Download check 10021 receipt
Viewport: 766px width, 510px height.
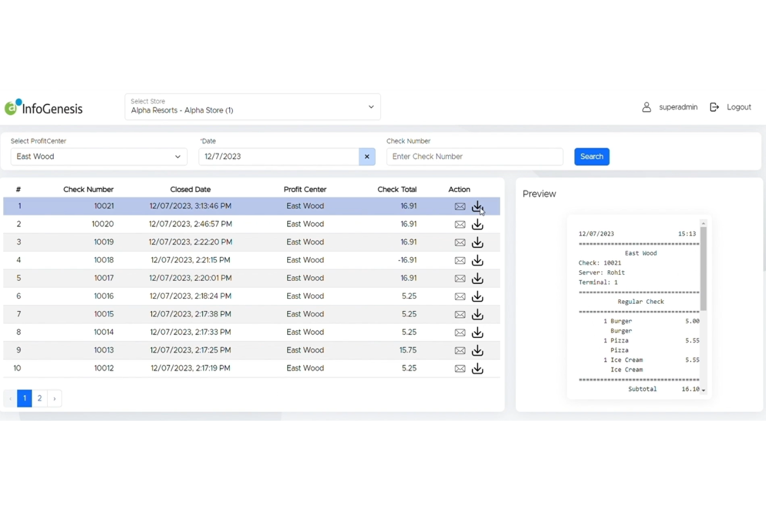[477, 207]
